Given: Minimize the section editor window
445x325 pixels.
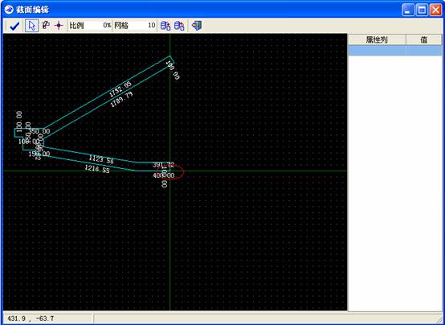Looking at the screenshot, I should [x=408, y=10].
